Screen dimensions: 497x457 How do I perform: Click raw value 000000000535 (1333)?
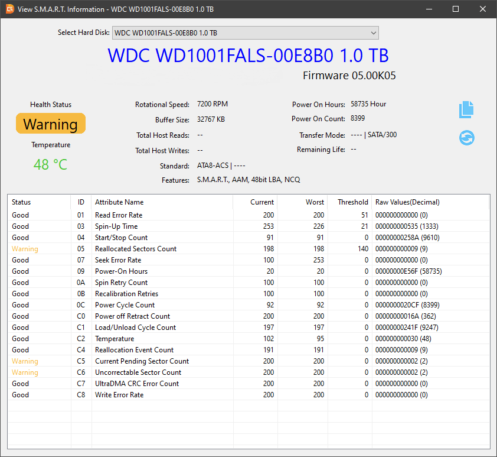point(407,226)
